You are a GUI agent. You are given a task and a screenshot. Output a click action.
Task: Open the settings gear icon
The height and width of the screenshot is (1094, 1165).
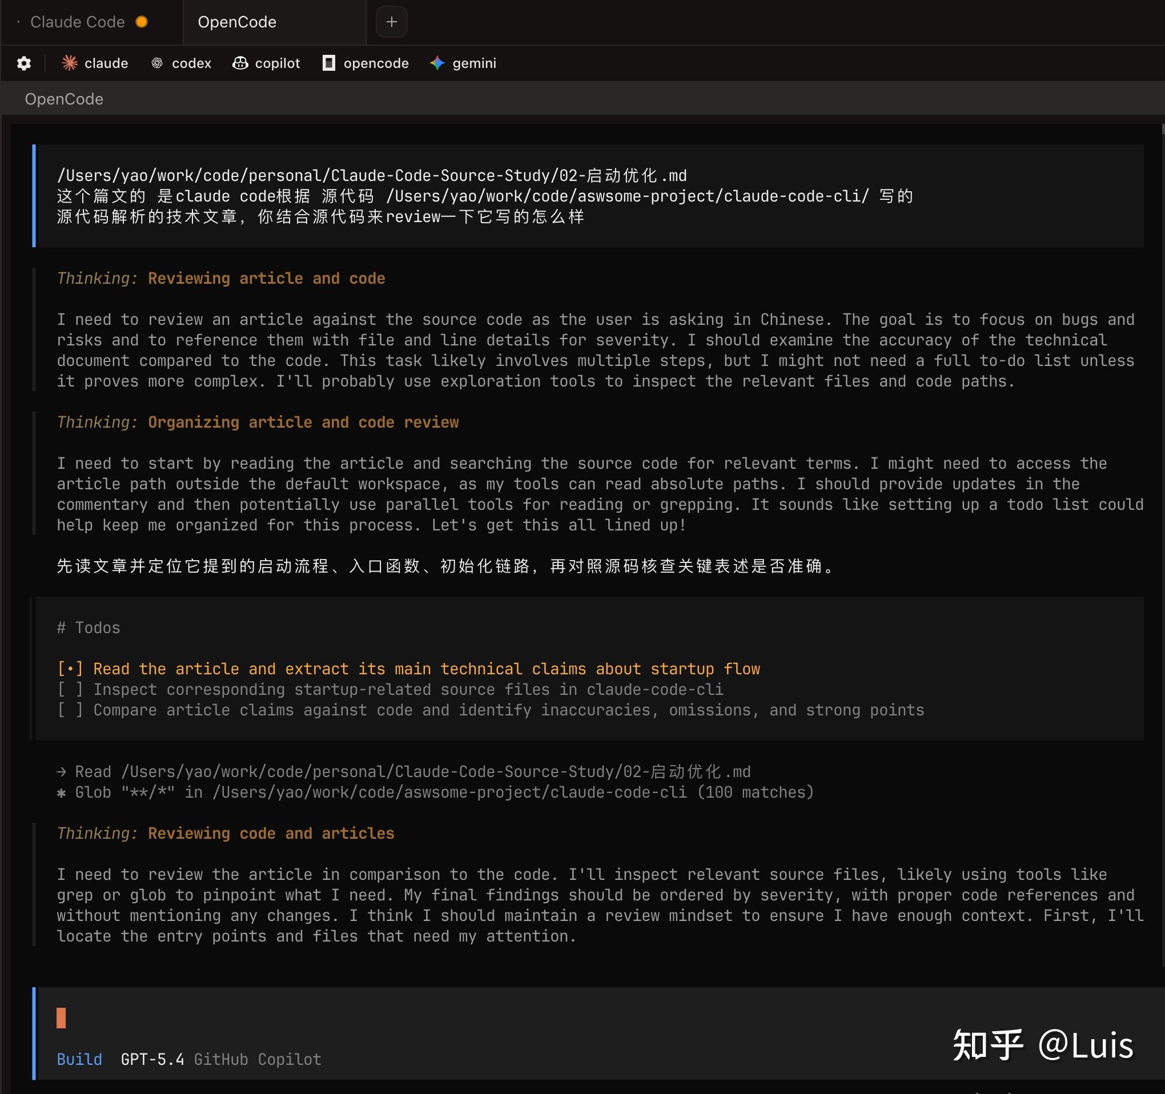coord(24,63)
